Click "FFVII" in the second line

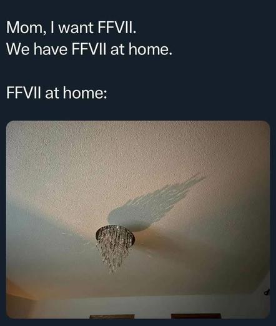[x=89, y=49]
